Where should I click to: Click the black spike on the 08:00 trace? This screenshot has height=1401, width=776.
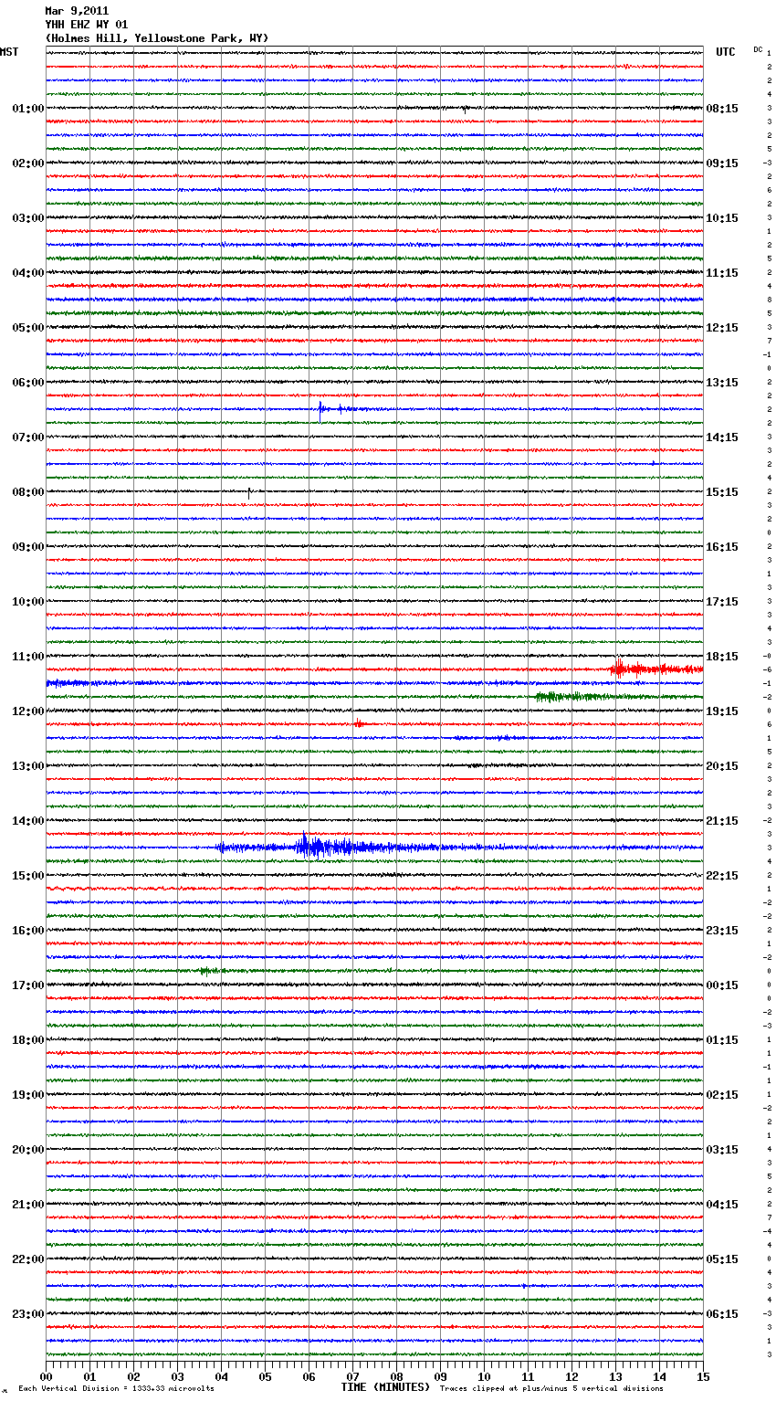(249, 492)
